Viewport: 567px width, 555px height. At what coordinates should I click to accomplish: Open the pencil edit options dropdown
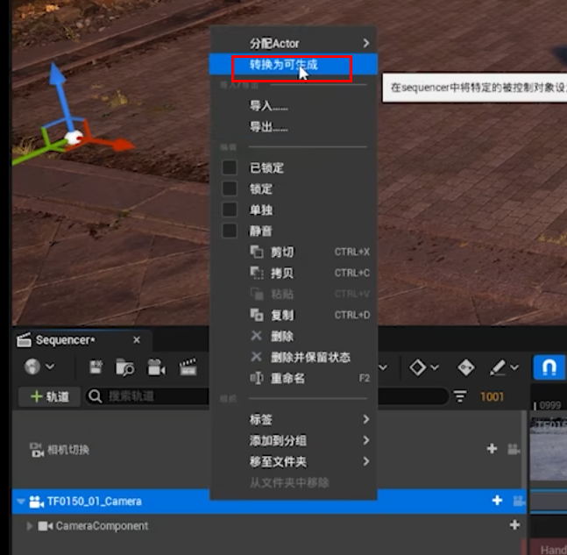tap(505, 367)
